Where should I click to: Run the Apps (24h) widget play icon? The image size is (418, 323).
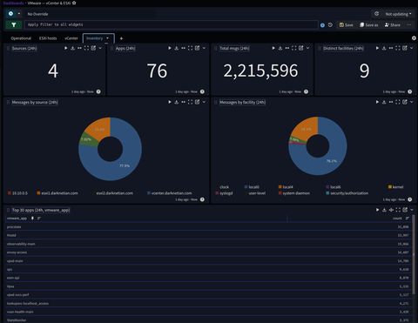click(x=170, y=48)
